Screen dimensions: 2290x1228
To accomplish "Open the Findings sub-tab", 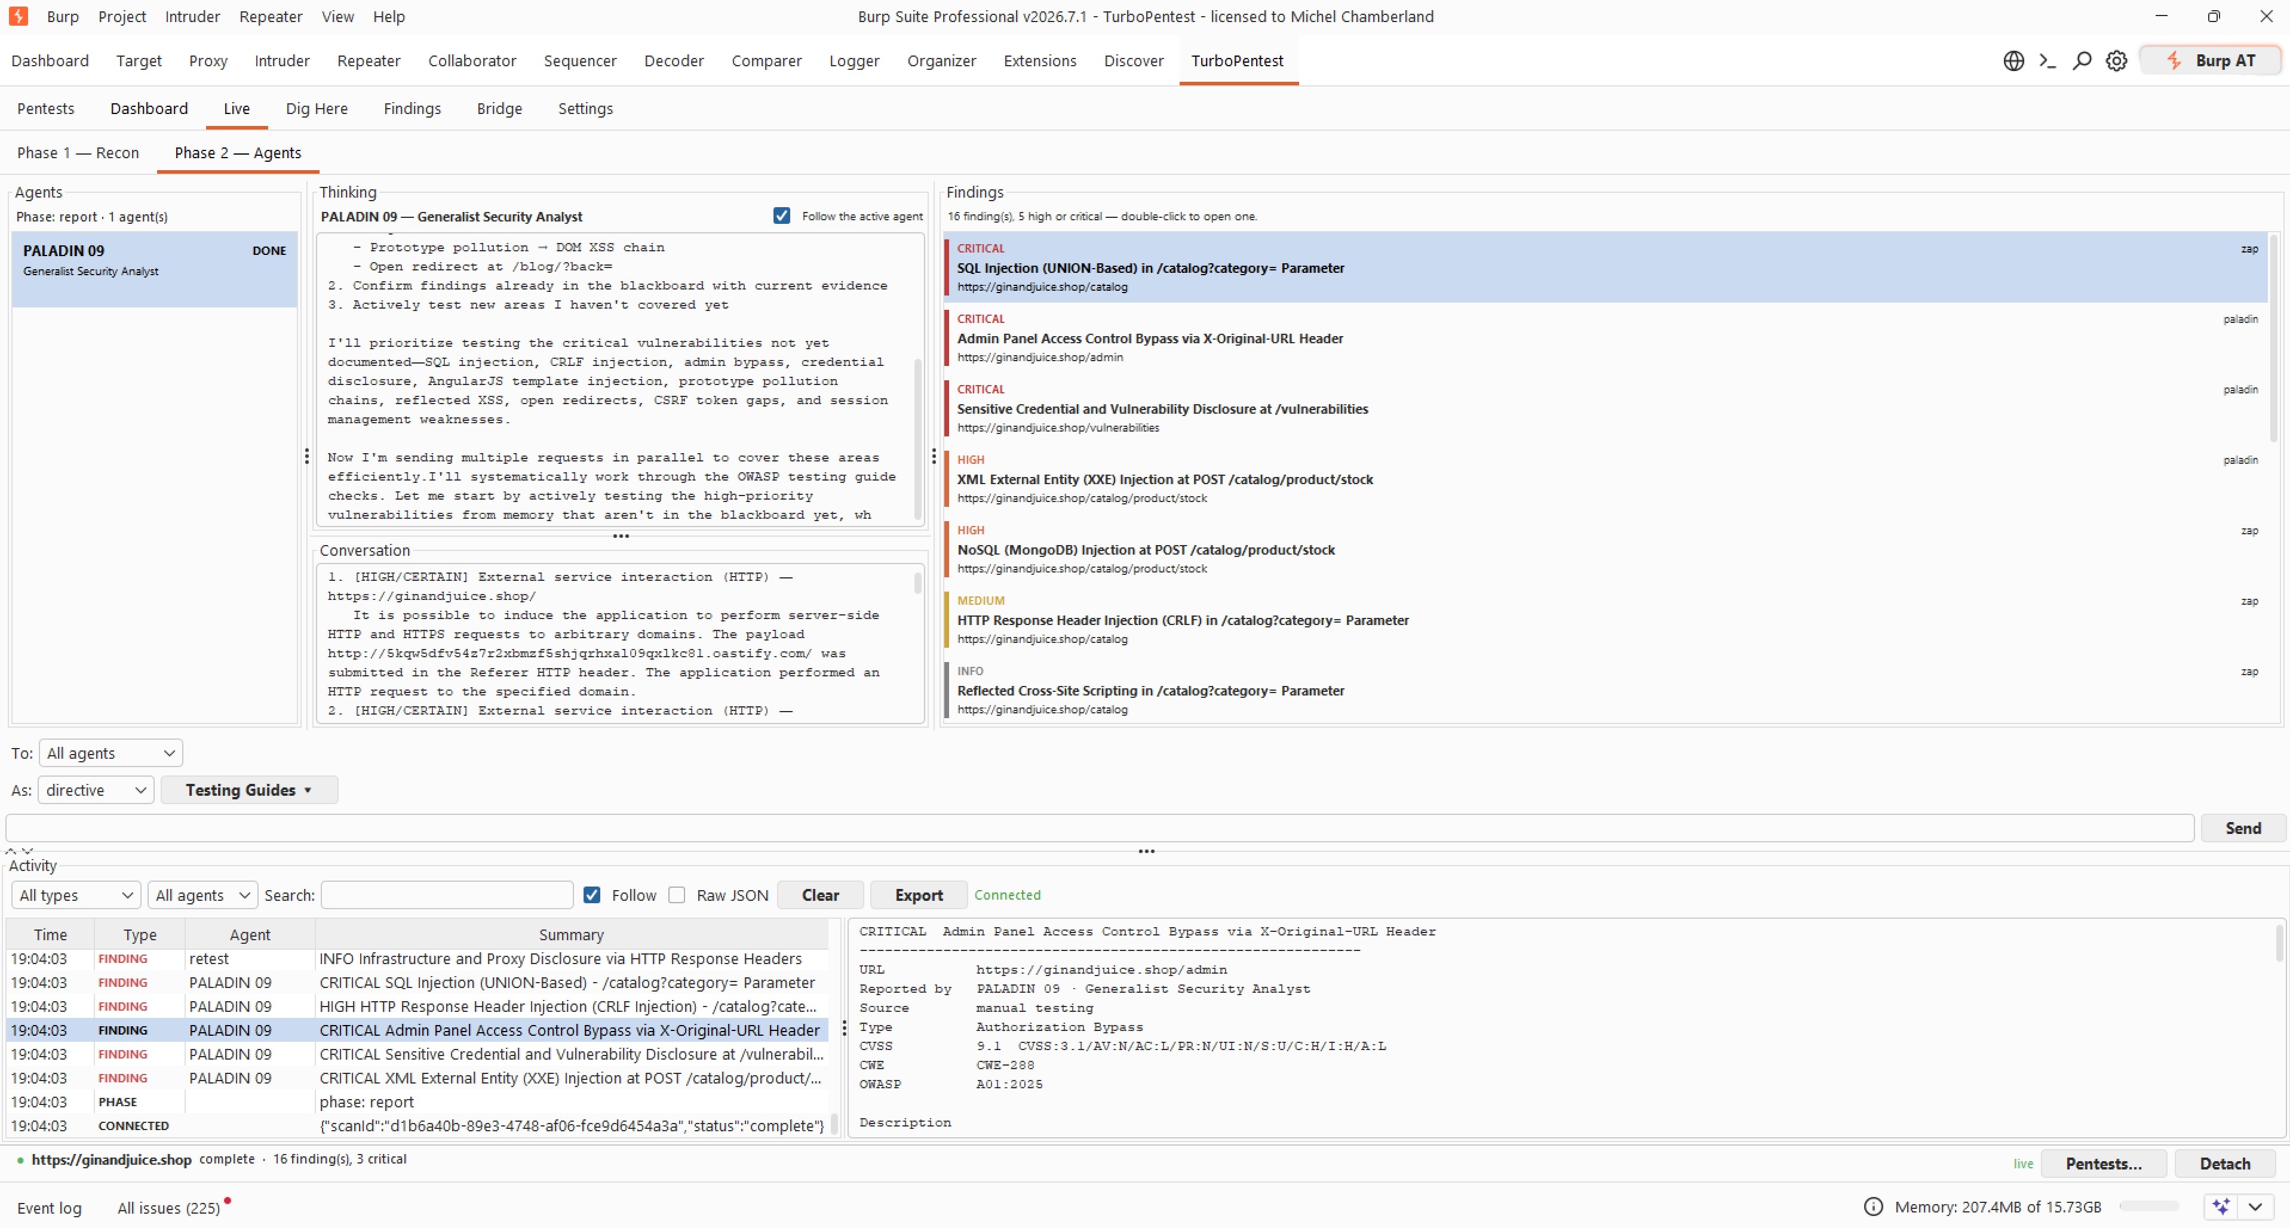I will [413, 109].
